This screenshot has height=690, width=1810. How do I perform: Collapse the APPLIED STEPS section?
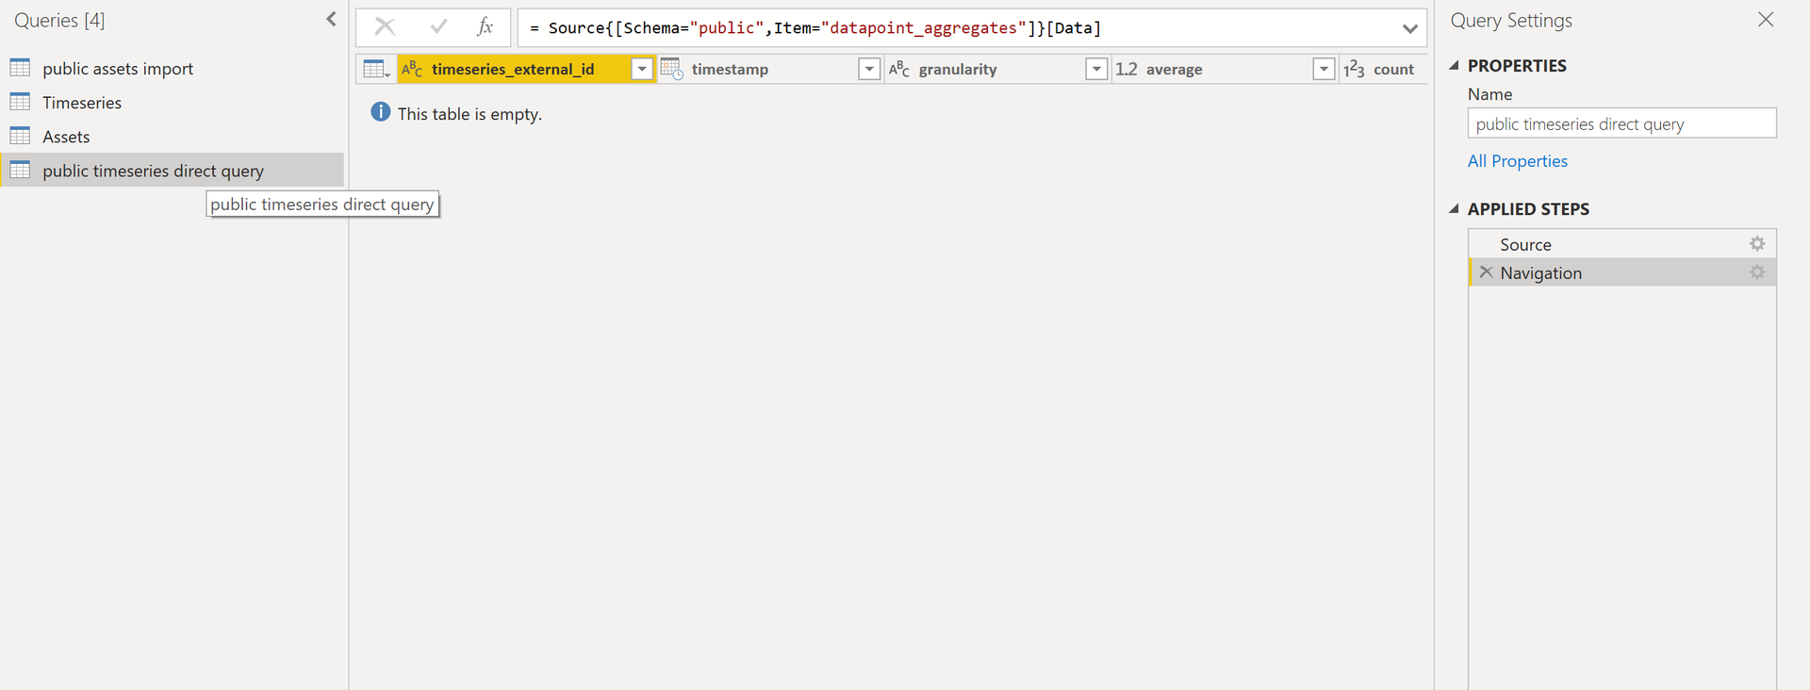1454,208
